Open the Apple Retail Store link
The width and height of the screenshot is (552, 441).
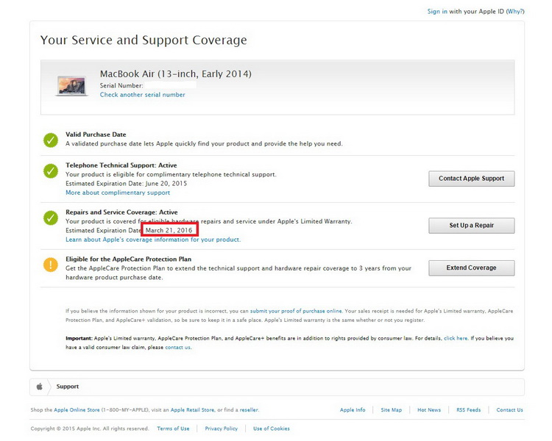[192, 410]
